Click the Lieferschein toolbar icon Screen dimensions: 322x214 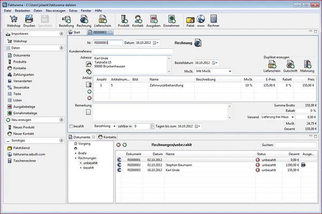pyautogui.click(x=103, y=21)
